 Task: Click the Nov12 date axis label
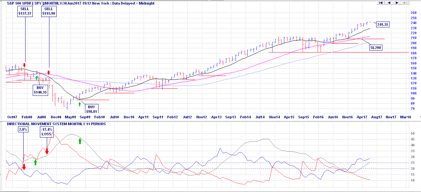pyautogui.click(x=202, y=117)
